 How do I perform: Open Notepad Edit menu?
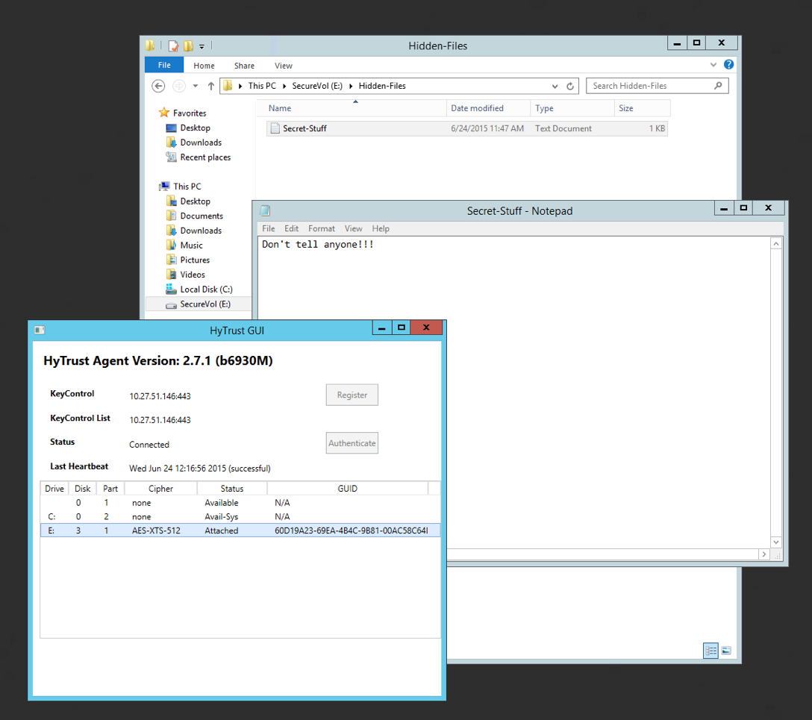[292, 229]
